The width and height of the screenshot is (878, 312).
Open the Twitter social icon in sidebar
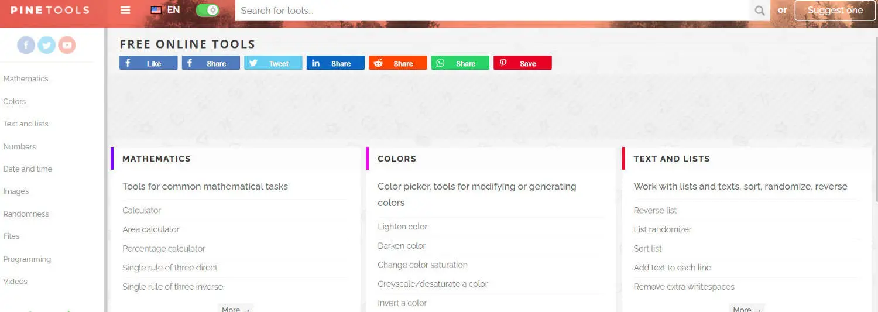(47, 45)
